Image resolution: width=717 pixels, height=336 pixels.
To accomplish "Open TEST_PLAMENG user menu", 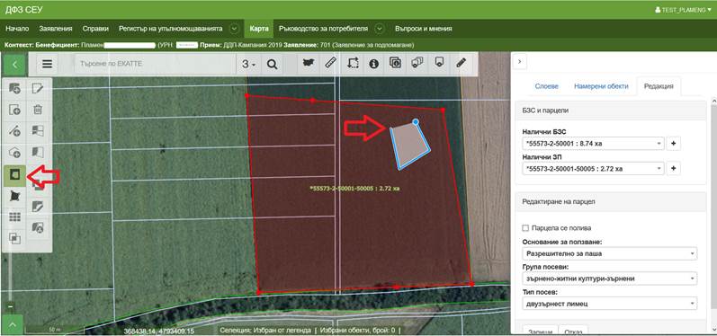I will point(683,9).
